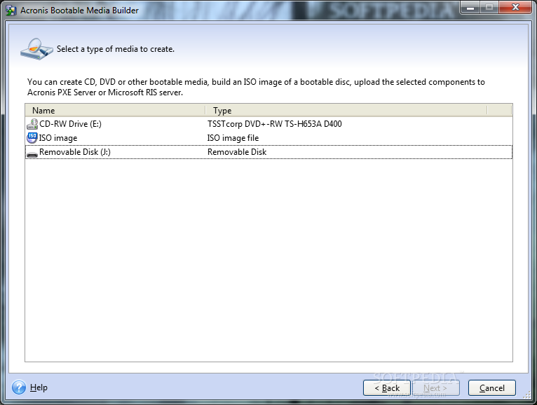
Task: Click the media disc icon in header
Action: [36, 48]
